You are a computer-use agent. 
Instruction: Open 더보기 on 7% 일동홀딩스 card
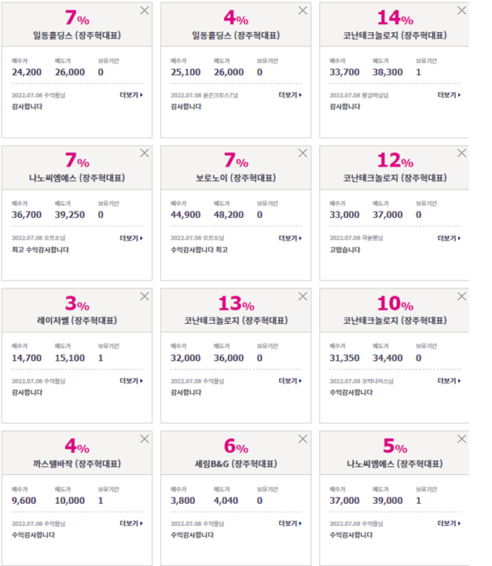(131, 95)
